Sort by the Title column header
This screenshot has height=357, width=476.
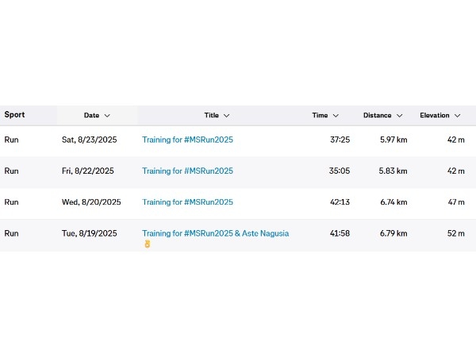(212, 115)
